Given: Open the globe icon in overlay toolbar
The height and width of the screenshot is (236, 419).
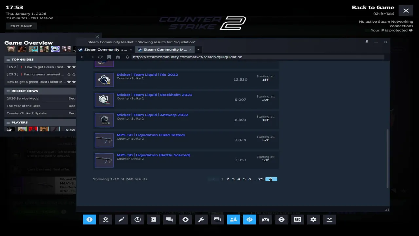Looking at the screenshot, I should coord(282,220).
